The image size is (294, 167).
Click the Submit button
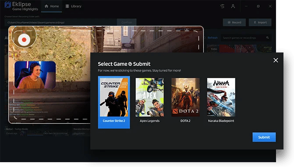264,137
